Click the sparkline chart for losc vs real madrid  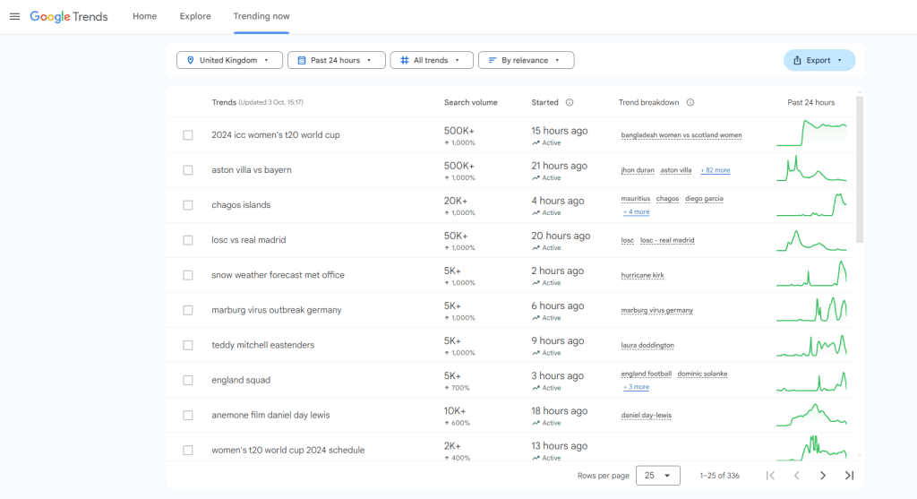[811, 240]
